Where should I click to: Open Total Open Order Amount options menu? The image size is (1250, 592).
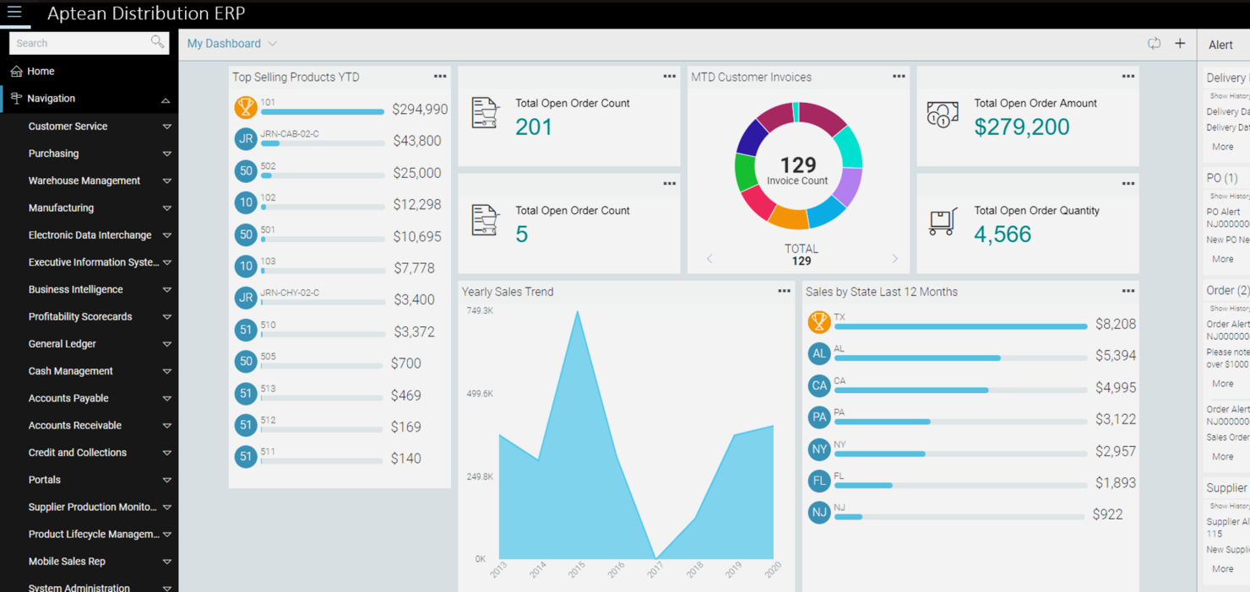coord(1128,76)
